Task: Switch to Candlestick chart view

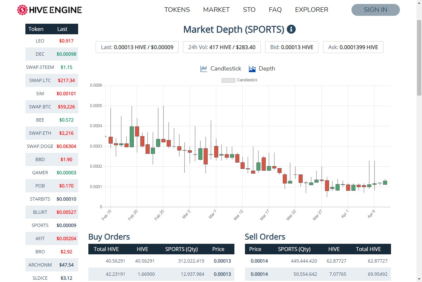Action: [221, 69]
